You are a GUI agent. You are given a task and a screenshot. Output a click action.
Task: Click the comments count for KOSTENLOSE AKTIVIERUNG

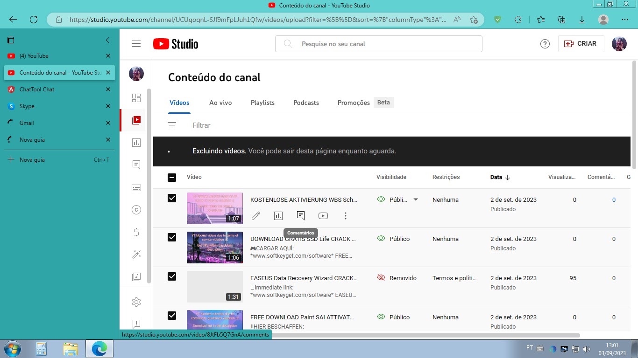pos(614,200)
